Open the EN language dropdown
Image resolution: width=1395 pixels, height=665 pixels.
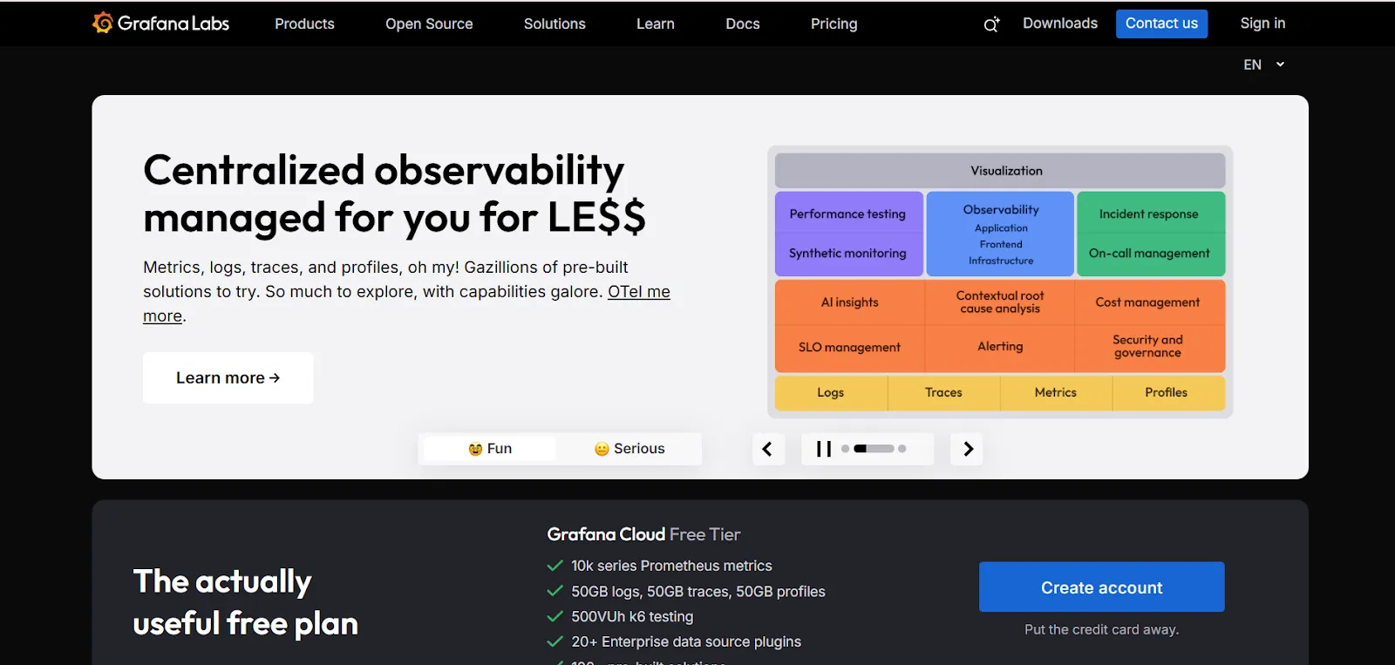point(1264,64)
